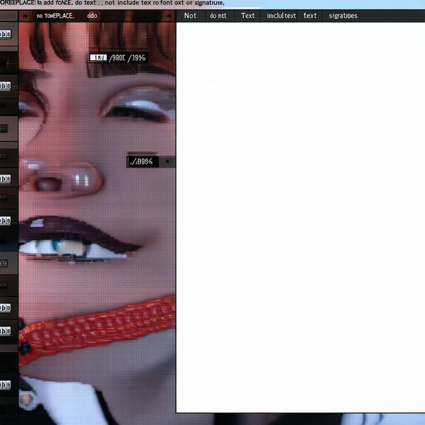The image size is (425, 425).
Task: Click the 'no TOREPLACE.' header label
Action: coord(55,16)
